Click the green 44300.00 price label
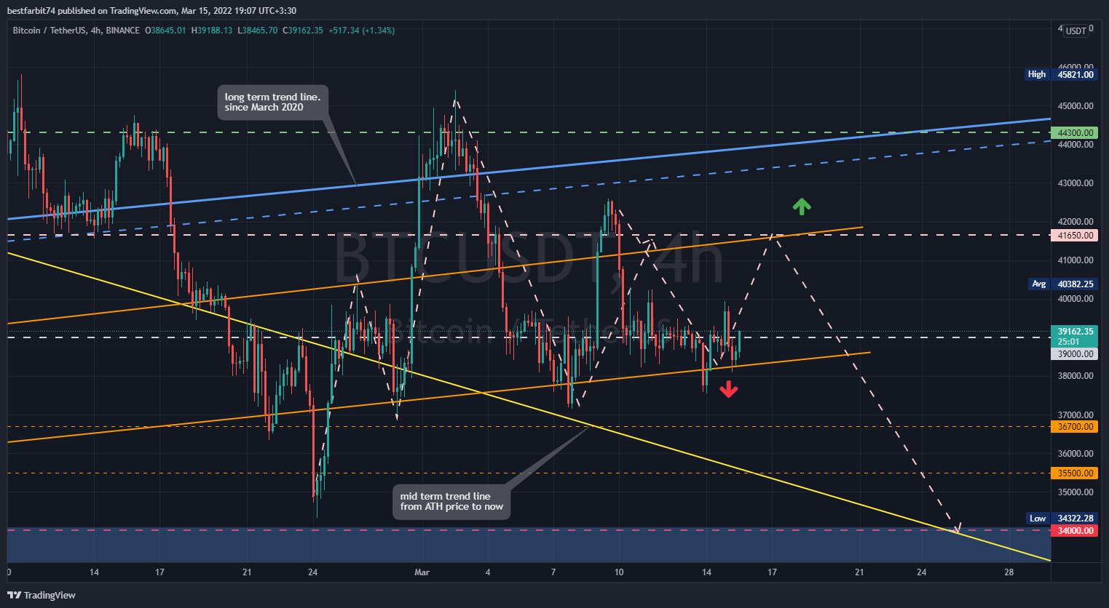This screenshot has height=608, width=1109. 1075,132
